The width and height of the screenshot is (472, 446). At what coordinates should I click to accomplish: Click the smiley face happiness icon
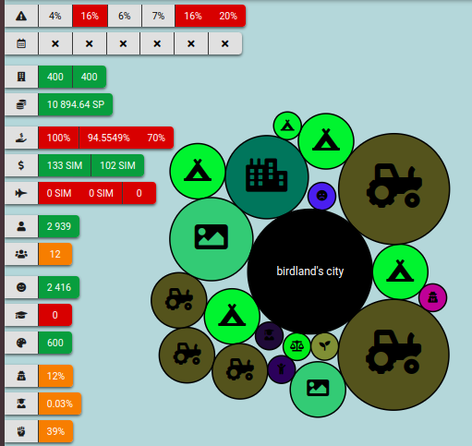pos(21,287)
